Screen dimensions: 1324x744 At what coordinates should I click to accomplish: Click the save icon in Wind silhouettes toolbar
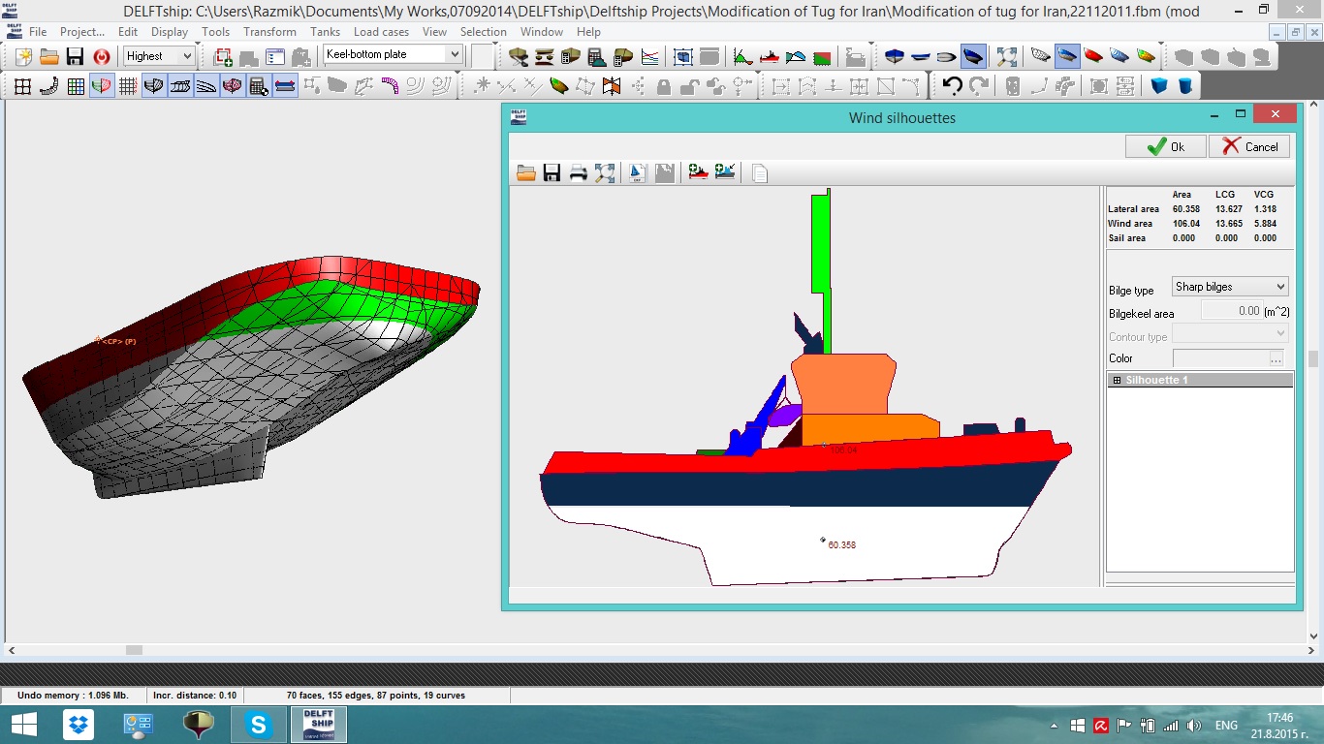click(552, 173)
